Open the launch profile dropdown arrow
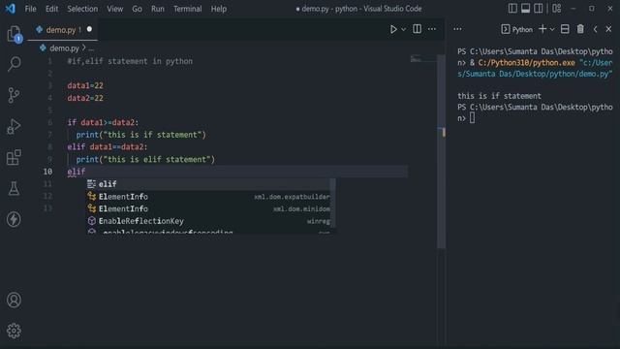620x349 pixels. click(x=552, y=29)
